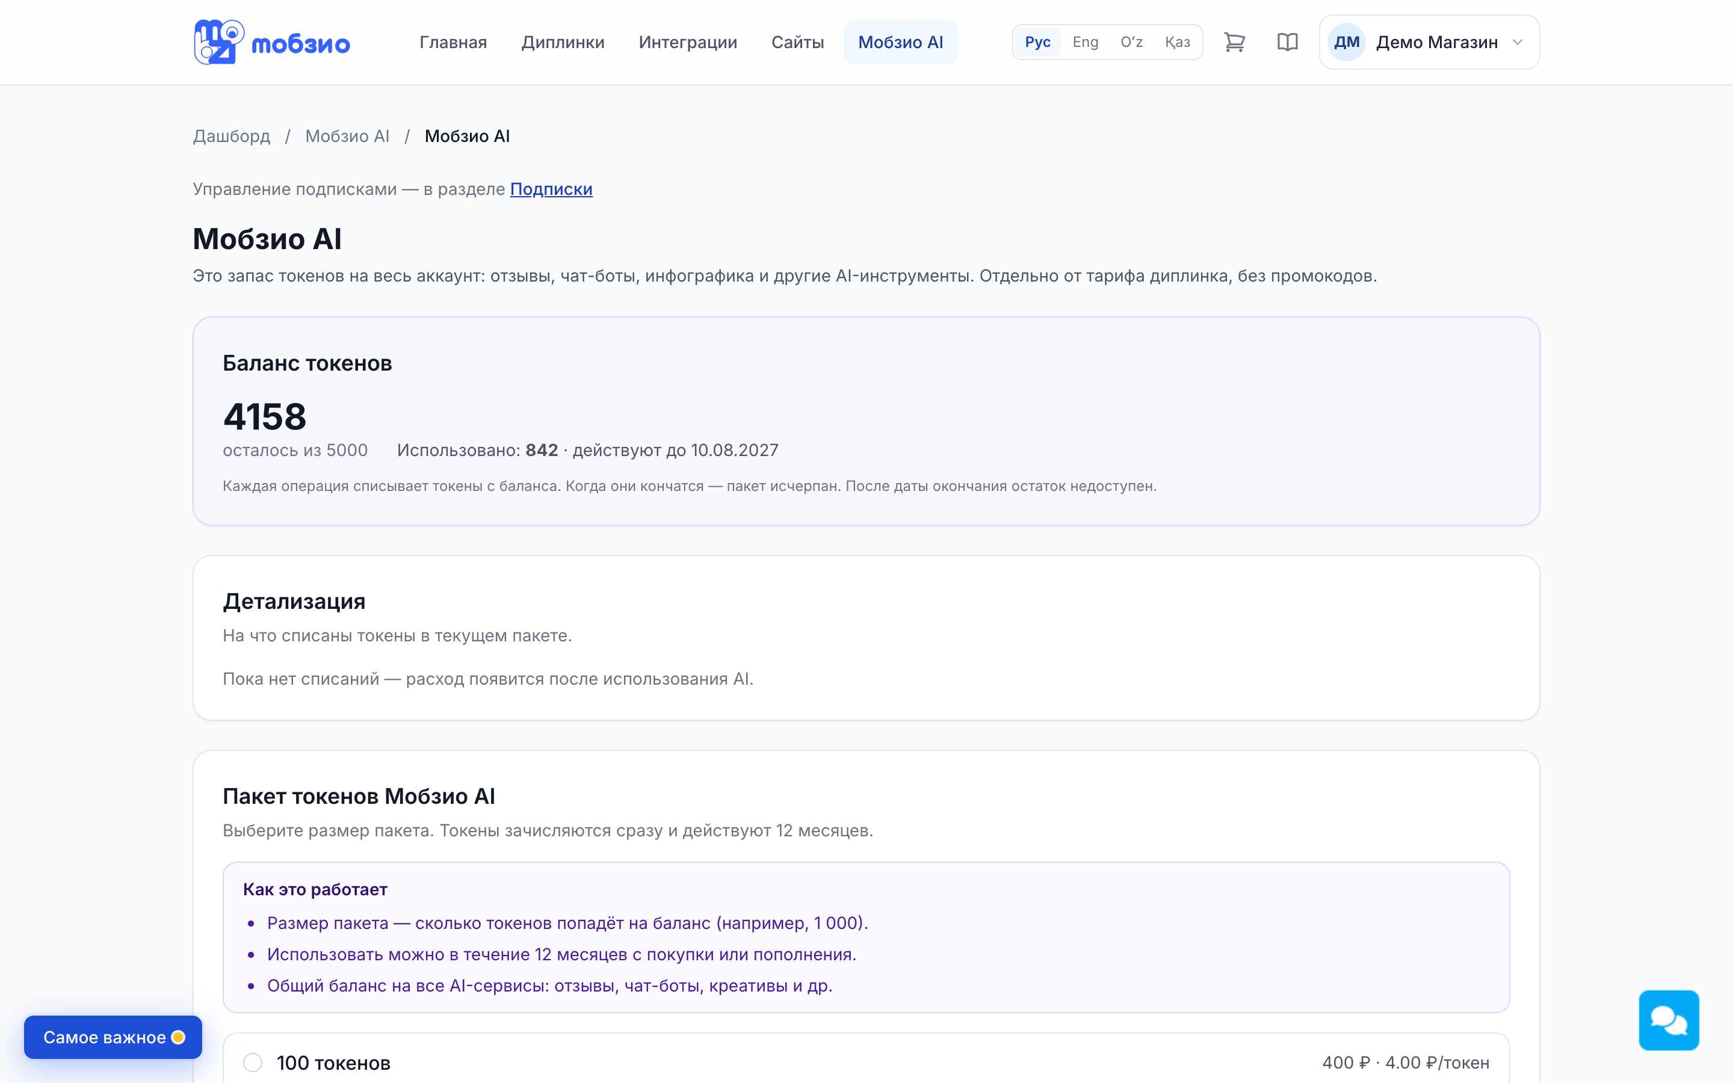Viewport: 1733px width, 1083px height.
Task: Switch language to Қаз
Action: pyautogui.click(x=1177, y=42)
